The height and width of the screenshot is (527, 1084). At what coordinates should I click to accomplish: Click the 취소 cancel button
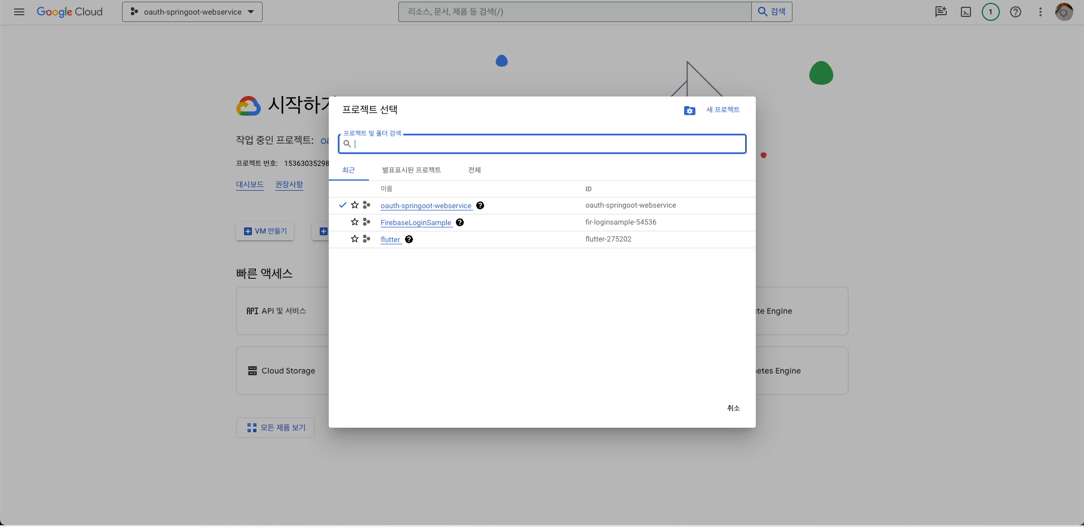733,408
